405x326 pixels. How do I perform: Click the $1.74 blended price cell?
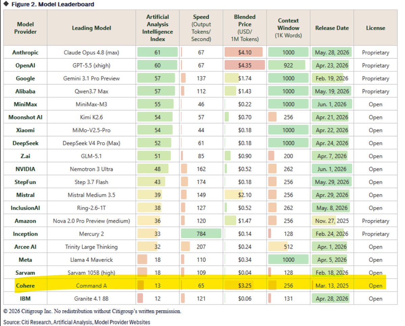tap(245, 78)
